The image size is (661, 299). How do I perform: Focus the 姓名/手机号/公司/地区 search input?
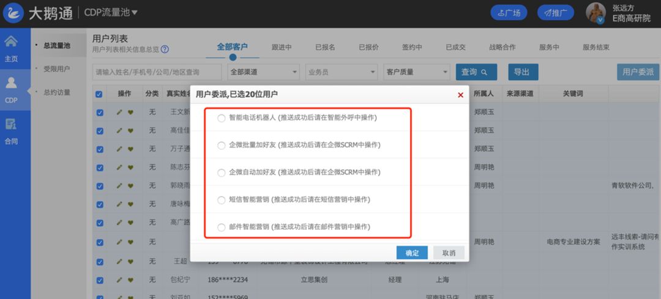coord(157,72)
